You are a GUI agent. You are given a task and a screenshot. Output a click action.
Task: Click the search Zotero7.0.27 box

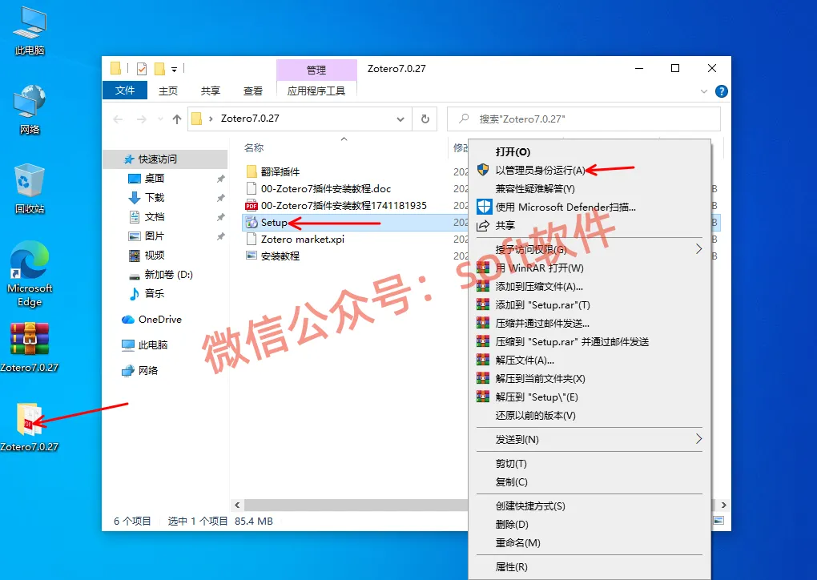tap(584, 119)
